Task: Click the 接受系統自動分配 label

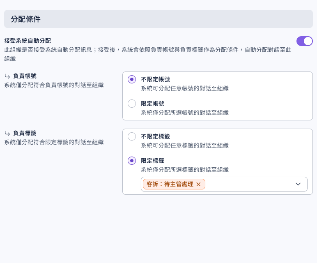Action: pos(28,41)
